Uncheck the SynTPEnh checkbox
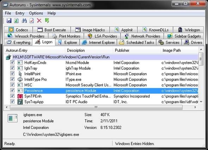 12,96
